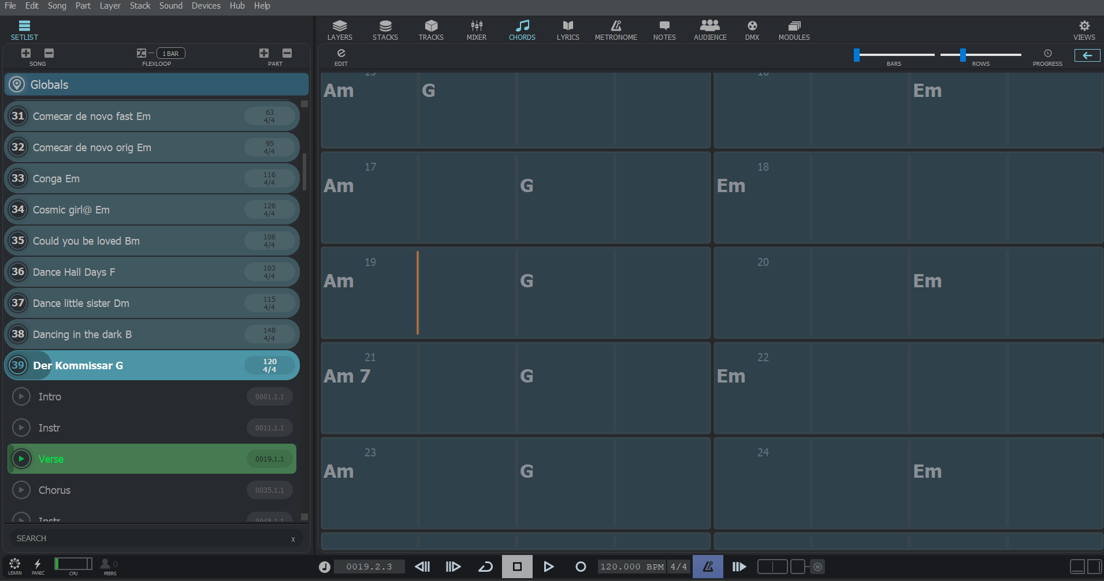Remove part with the Part minus icon
This screenshot has width=1104, height=581.
click(287, 53)
